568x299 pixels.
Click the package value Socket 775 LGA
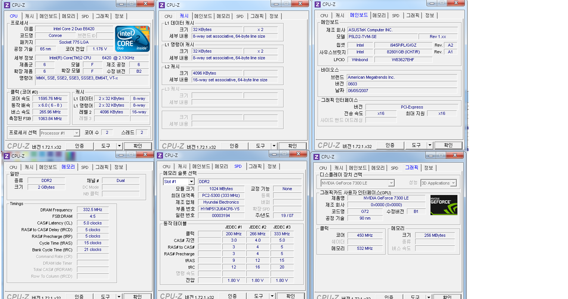74,42
